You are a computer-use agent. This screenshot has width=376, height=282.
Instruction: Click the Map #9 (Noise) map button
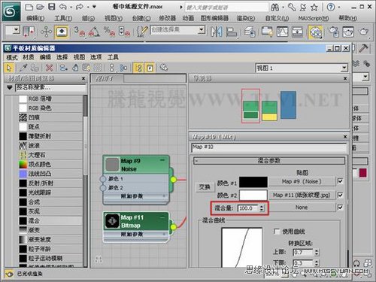click(x=302, y=181)
